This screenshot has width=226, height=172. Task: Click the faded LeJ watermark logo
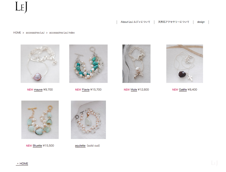[x=214, y=163]
